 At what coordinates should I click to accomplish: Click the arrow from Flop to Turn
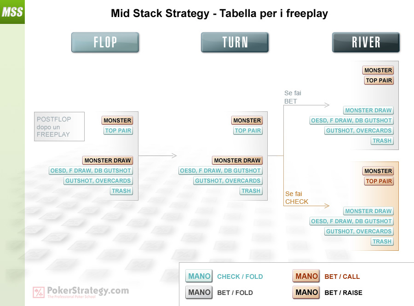point(158,156)
